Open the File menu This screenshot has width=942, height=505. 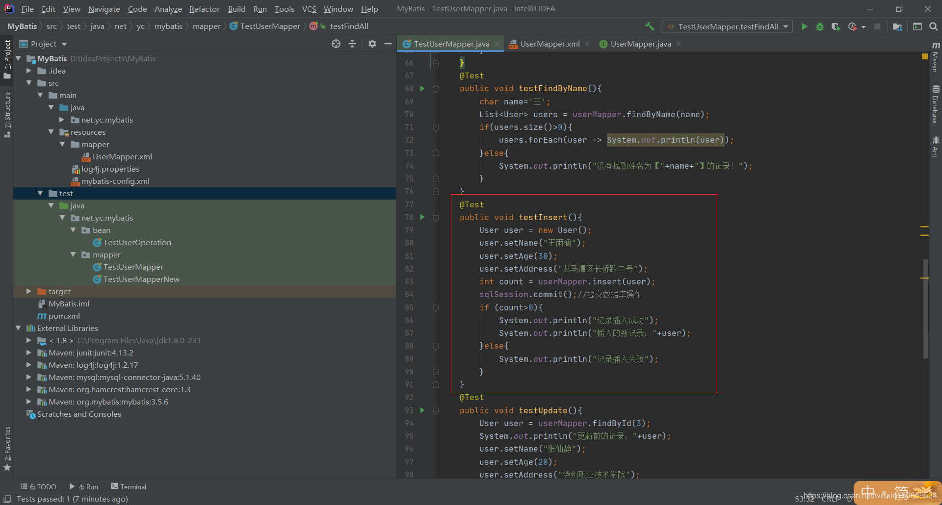tap(27, 9)
